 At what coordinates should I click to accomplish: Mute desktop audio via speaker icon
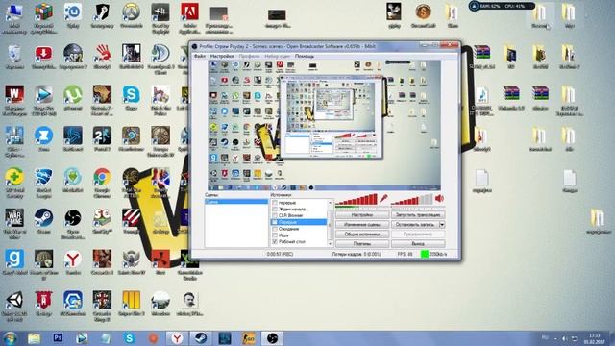point(440,199)
